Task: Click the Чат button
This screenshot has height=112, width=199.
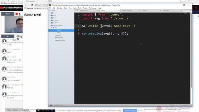Action: (8, 36)
